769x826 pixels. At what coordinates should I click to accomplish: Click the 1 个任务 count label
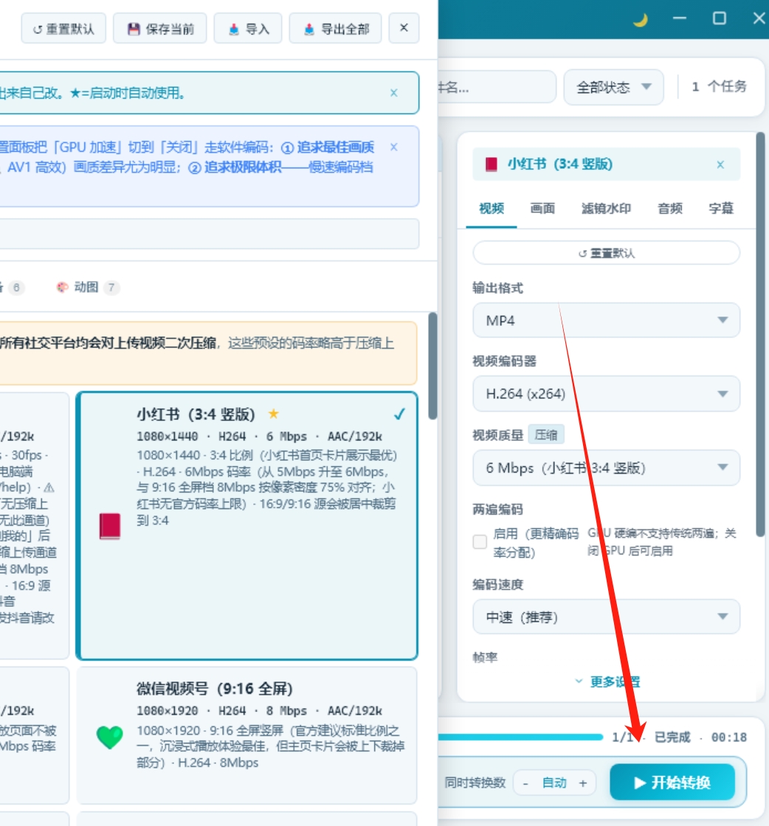719,87
